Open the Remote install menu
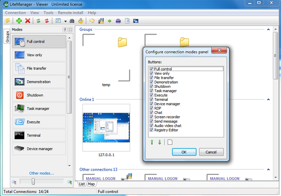281x196 pixels. click(70, 13)
